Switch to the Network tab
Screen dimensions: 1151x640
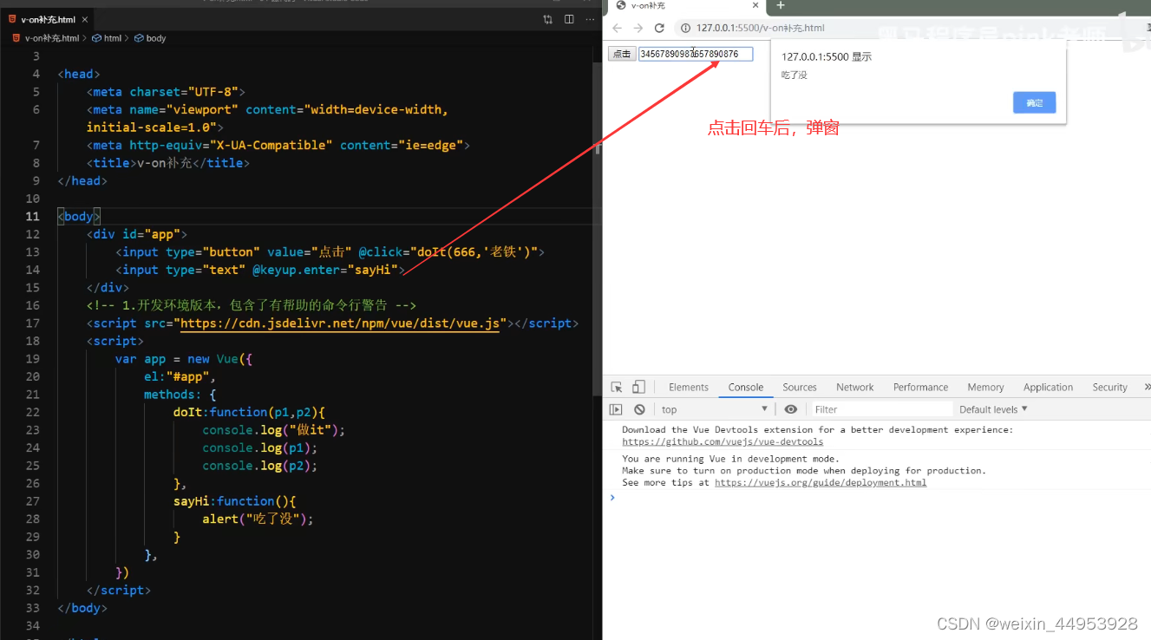(855, 388)
